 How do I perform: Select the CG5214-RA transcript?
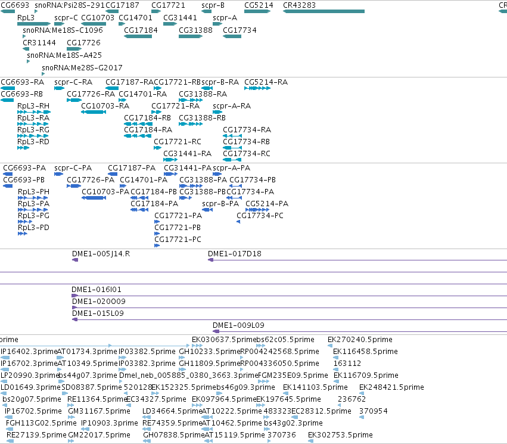[x=257, y=88]
